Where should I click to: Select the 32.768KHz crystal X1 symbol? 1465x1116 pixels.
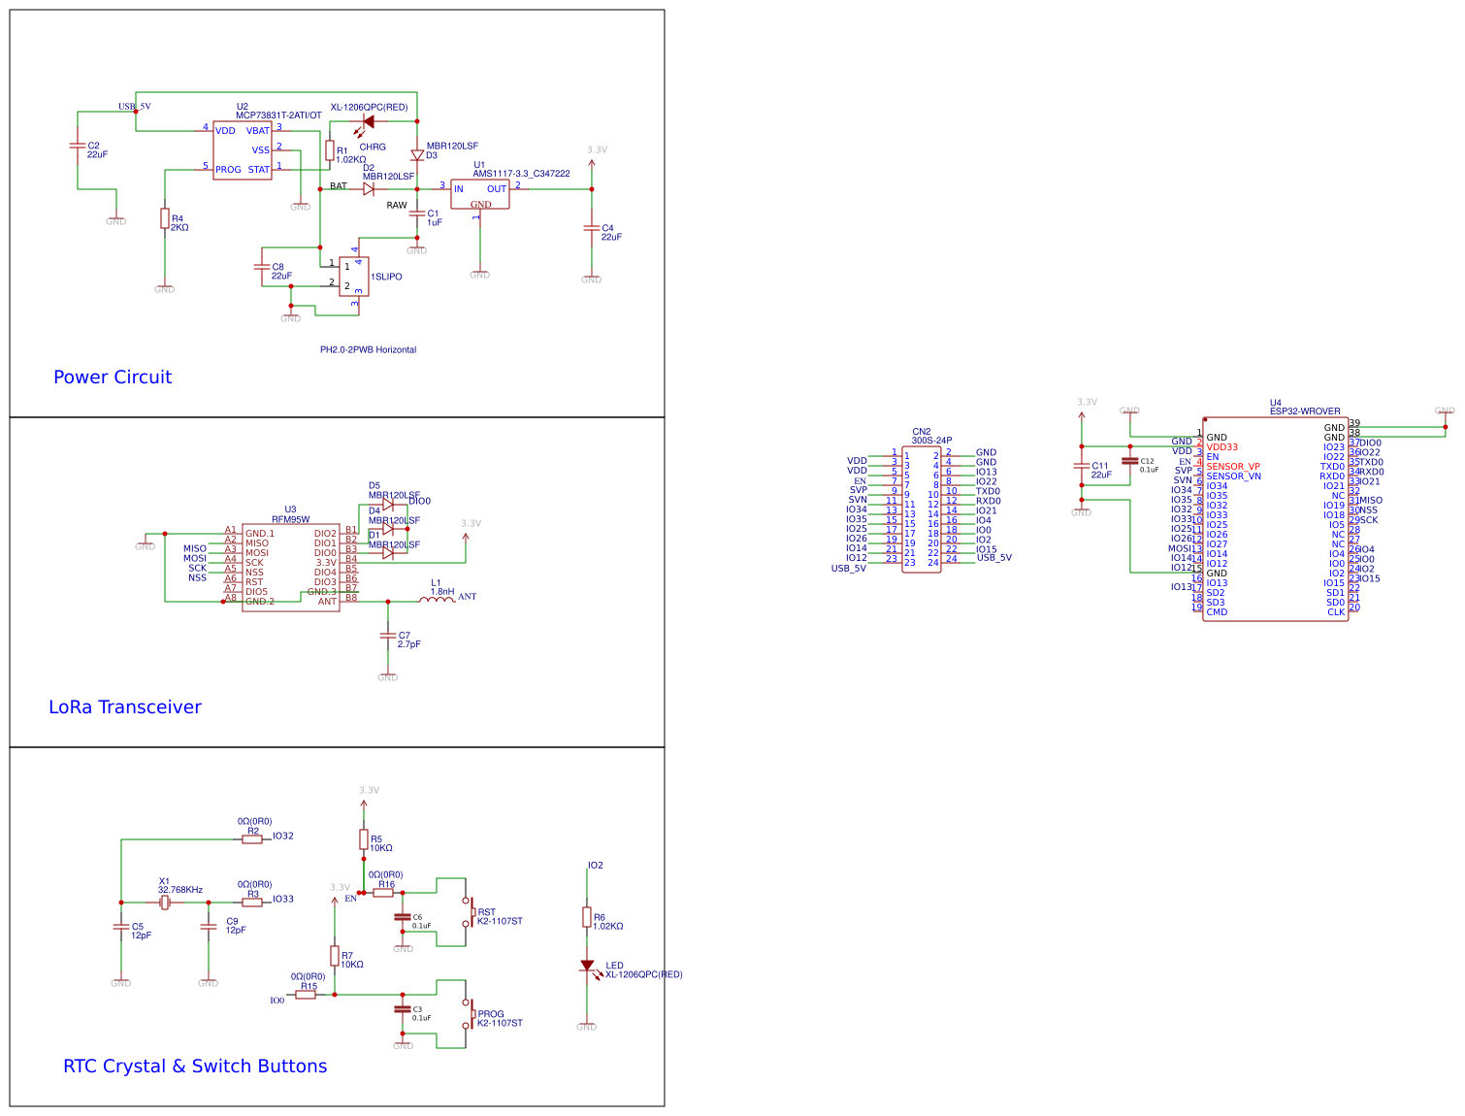(x=166, y=904)
